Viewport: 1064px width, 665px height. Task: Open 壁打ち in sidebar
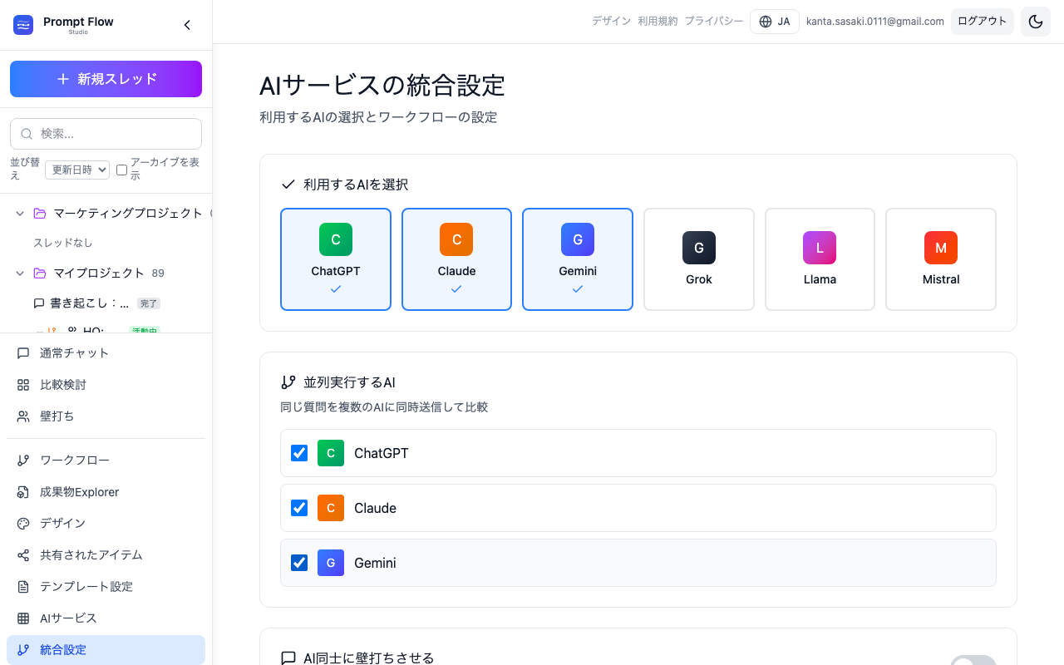coord(106,416)
